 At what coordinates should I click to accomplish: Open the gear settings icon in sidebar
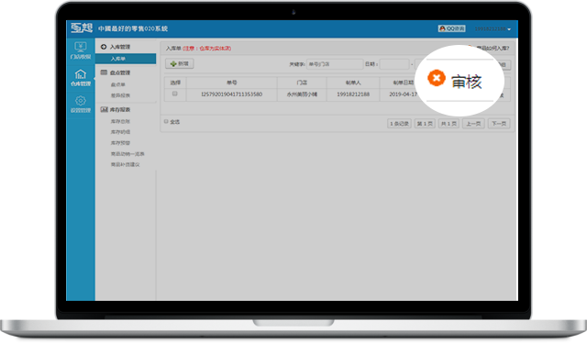pos(81,101)
